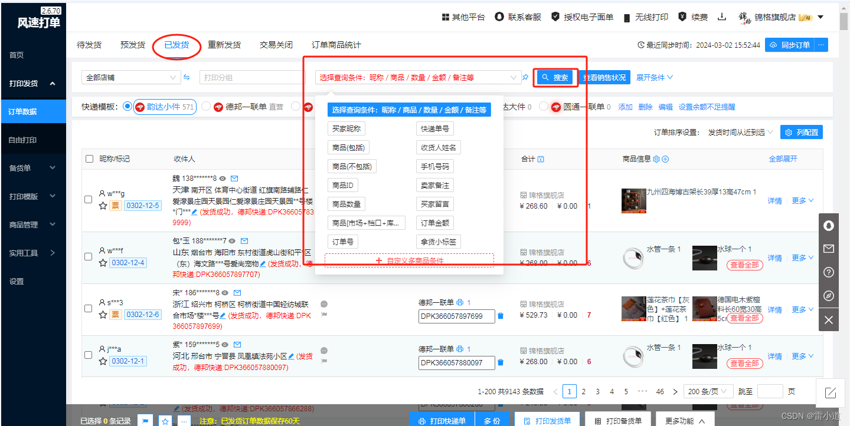Click the star button in bottom selection bar
Image resolution: width=850 pixels, height=426 pixels.
click(166, 421)
